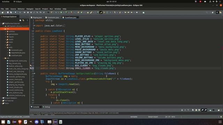
Task: Toggle Pin Console in Console toolbar
Action: (x=210, y=110)
